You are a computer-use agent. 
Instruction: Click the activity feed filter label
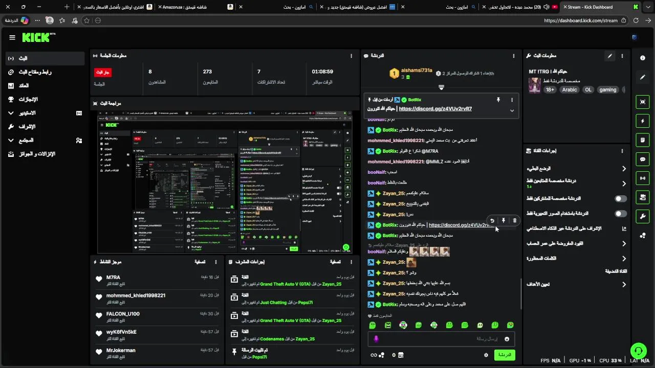pos(200,262)
